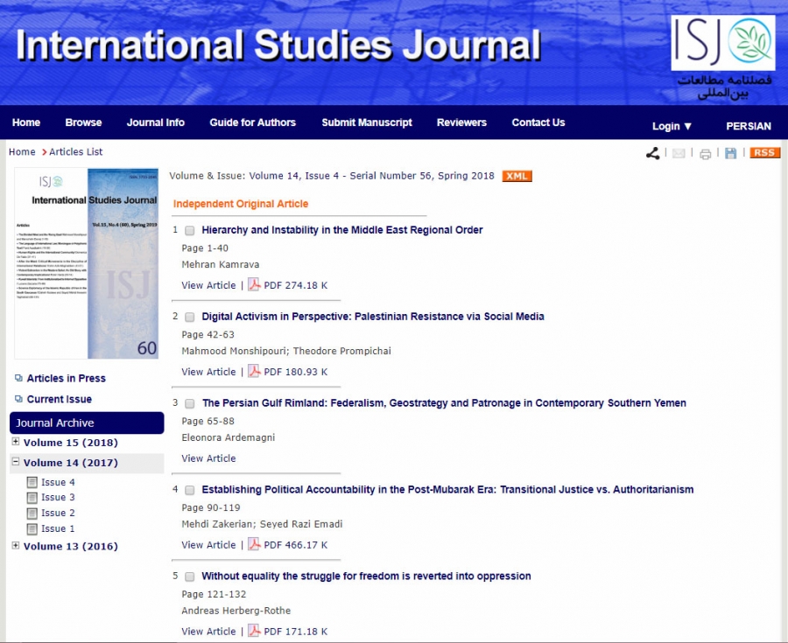Open the Reviewers menu item
Screen dimensions: 788x643
point(461,122)
